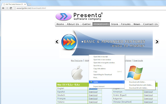The image size is (166, 104).
Task: Open the Contact Us navigation item
Action: (150, 24)
